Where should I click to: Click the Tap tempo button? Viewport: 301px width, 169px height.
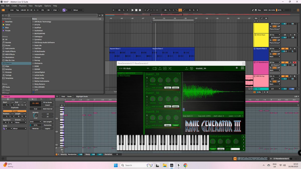tap(18, 10)
